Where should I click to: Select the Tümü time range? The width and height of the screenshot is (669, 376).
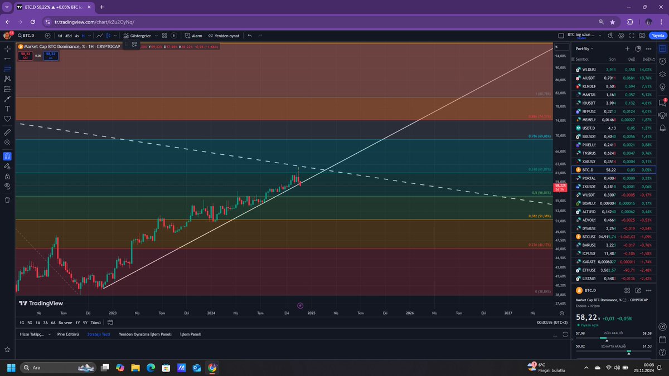click(95, 323)
